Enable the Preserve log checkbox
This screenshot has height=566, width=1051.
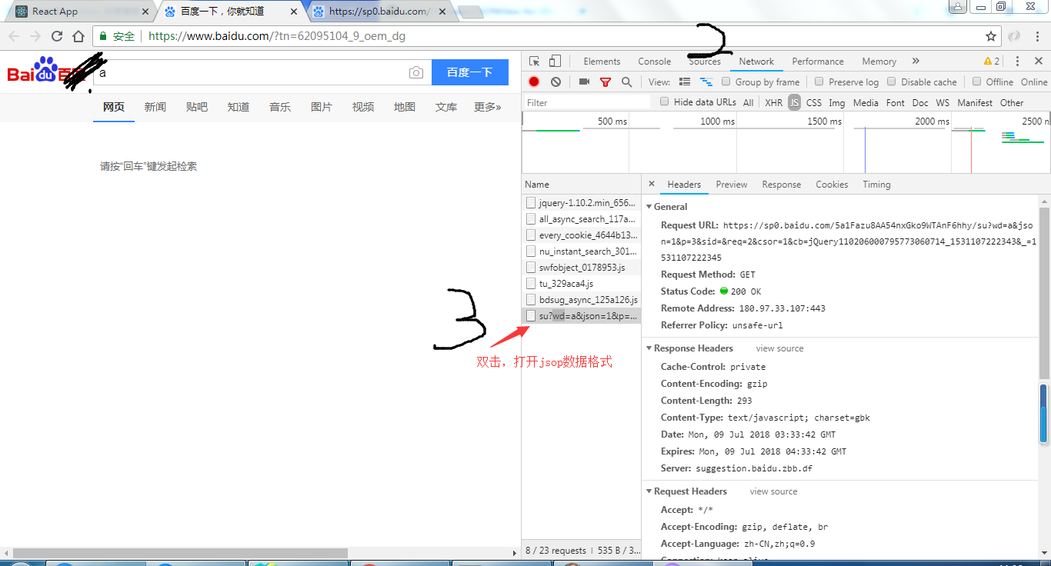pos(819,82)
